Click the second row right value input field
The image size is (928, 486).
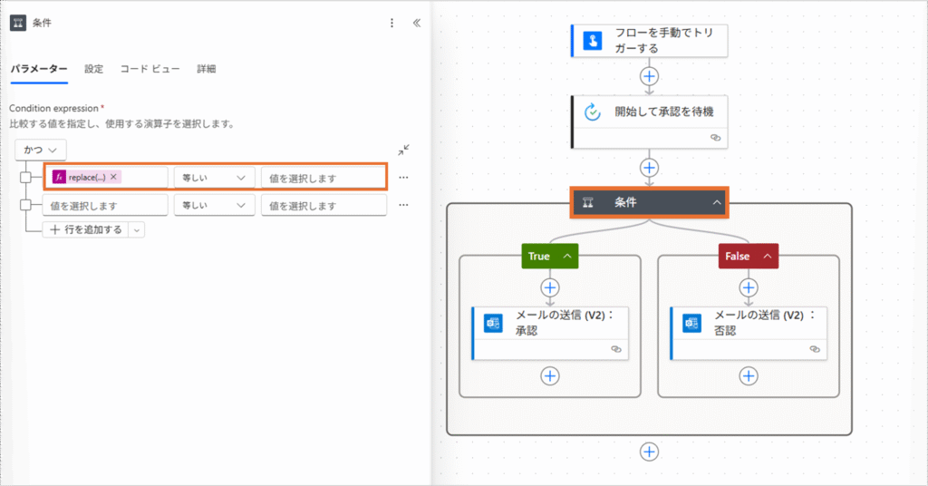click(x=323, y=206)
